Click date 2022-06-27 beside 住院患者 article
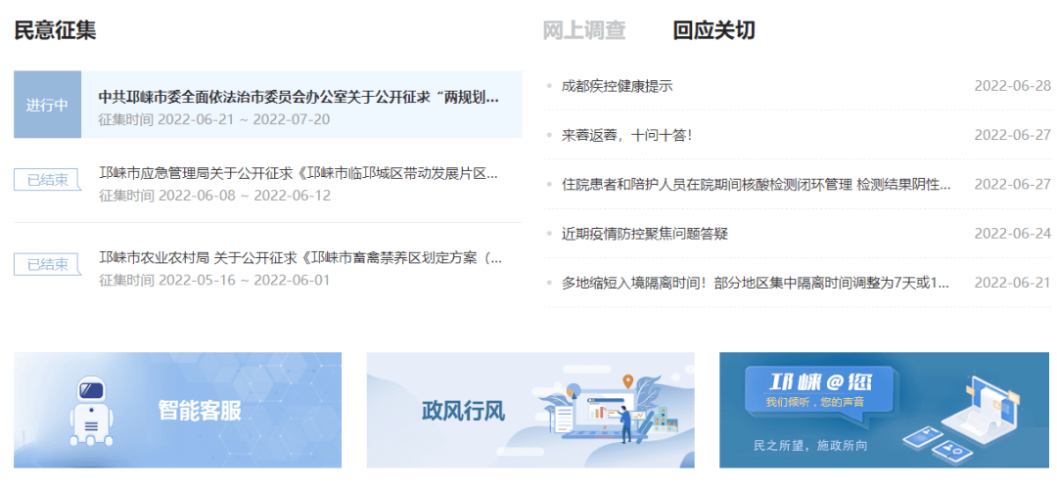Screen dimensions: 1057x487 point(1013,185)
